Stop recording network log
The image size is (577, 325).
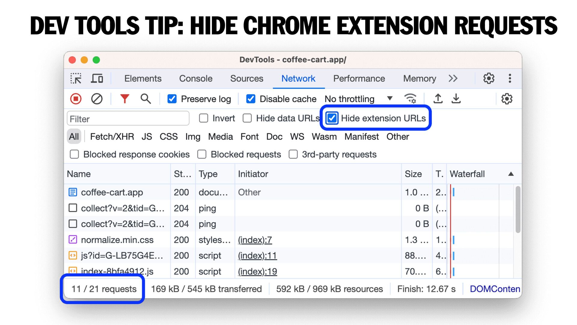click(76, 99)
